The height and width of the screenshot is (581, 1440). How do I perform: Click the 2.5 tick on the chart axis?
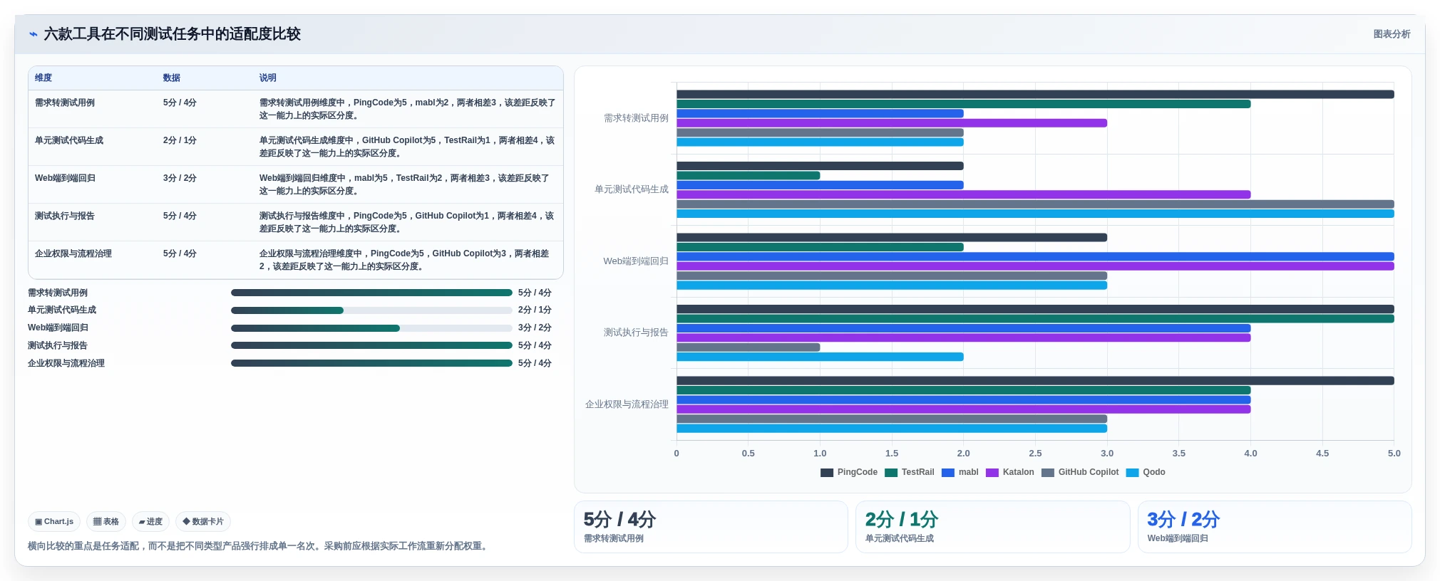click(x=1035, y=454)
